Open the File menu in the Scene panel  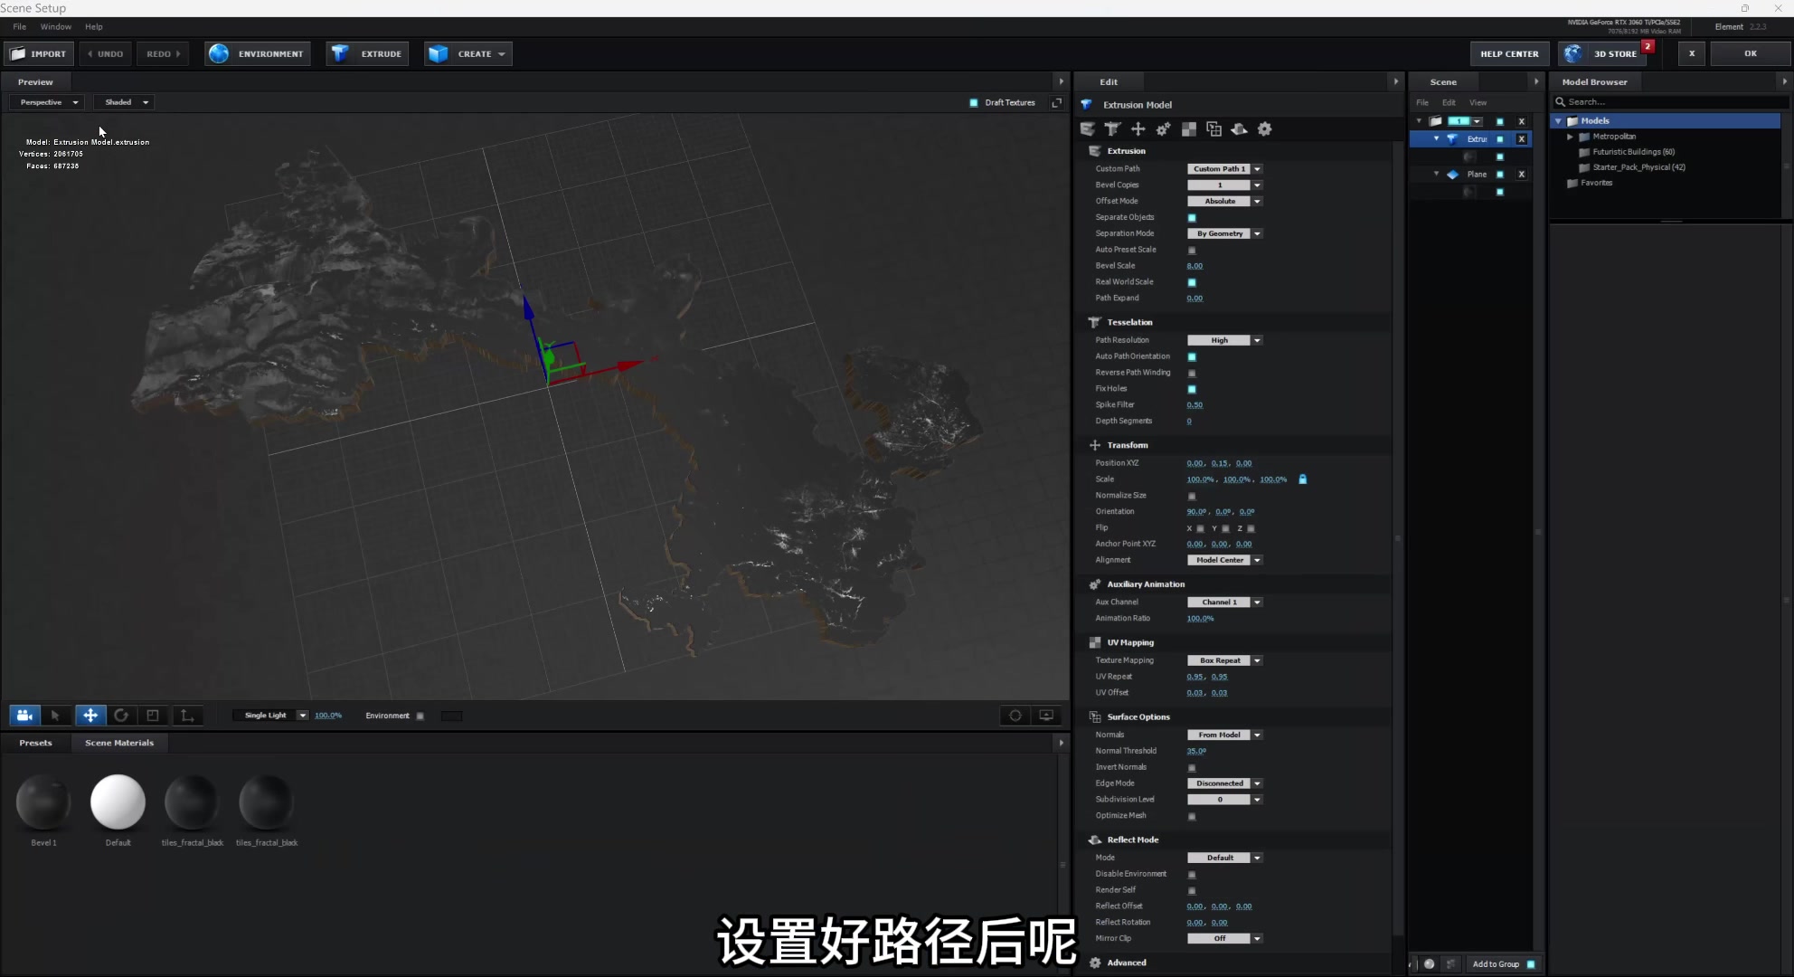(1422, 102)
